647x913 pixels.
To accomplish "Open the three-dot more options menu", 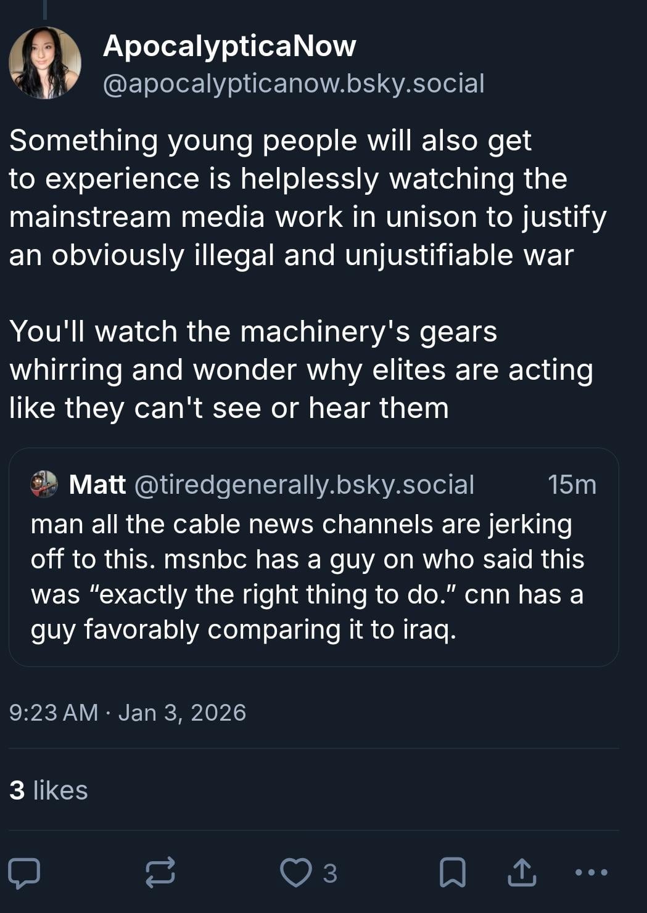I will point(591,872).
